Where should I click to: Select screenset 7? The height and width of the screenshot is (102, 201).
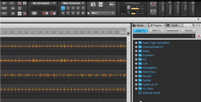pyautogui.click(x=68, y=13)
